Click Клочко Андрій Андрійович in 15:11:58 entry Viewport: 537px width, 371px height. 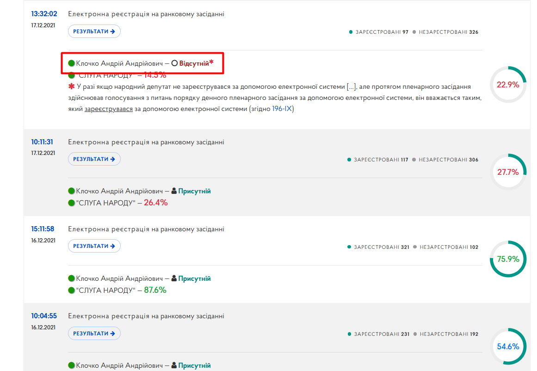119,278
